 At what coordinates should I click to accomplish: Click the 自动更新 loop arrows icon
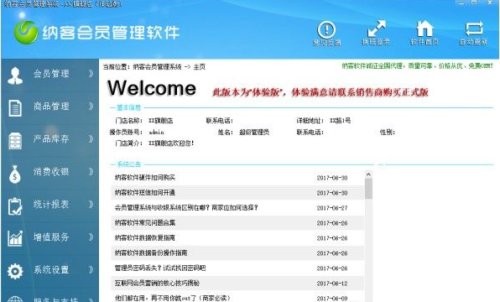(474, 29)
